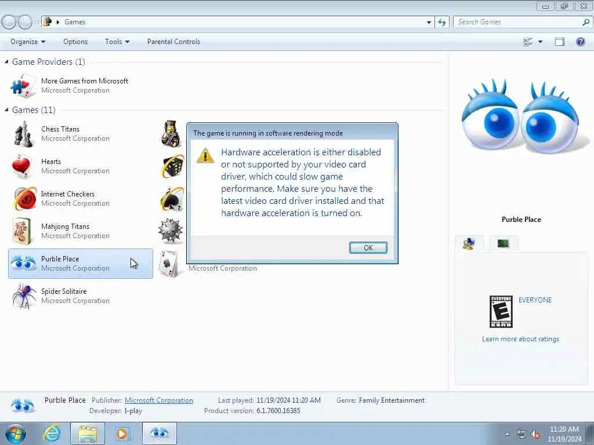594x445 pixels.
Task: Switch to the performance tab in preview pane
Action: [x=504, y=244]
